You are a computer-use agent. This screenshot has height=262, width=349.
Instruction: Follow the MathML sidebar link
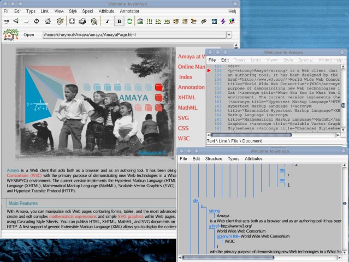tap(188, 108)
